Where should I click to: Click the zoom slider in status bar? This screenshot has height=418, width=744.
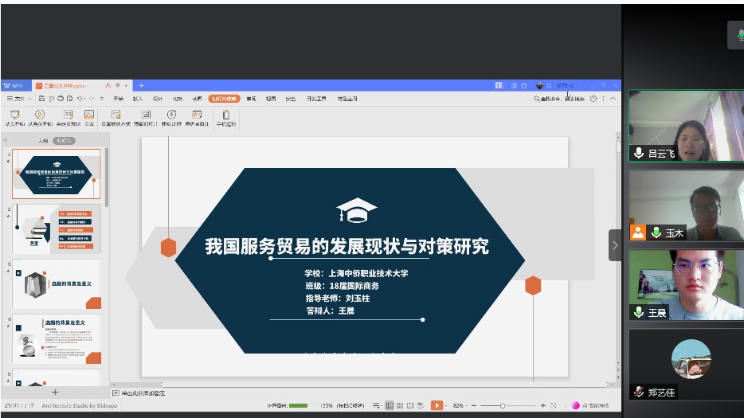click(503, 405)
